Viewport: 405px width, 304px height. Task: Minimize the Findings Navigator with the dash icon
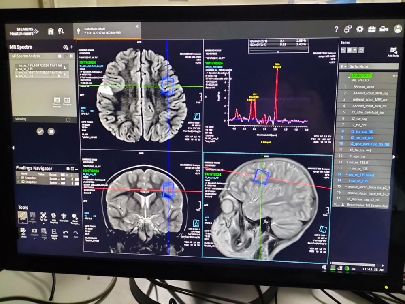77,169
